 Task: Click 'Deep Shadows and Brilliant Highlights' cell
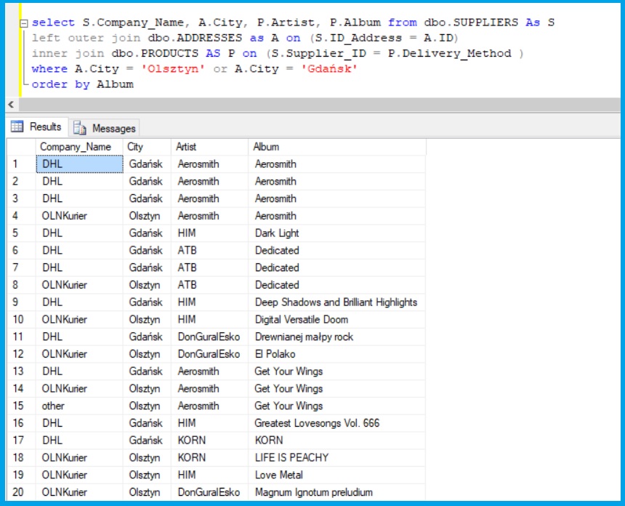pyautogui.click(x=336, y=302)
